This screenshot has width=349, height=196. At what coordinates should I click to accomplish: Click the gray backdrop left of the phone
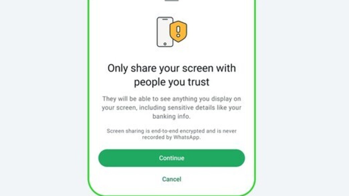pyautogui.click(x=43, y=98)
